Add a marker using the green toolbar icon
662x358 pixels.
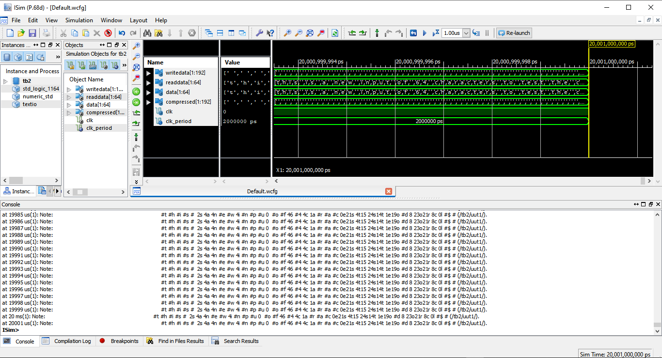click(377, 33)
